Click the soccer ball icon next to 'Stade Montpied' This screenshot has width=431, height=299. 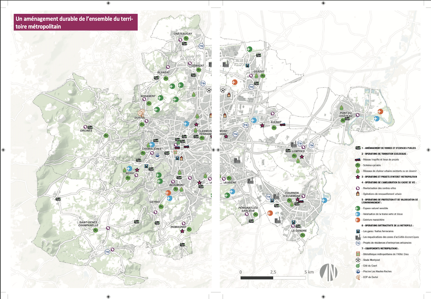358,260
